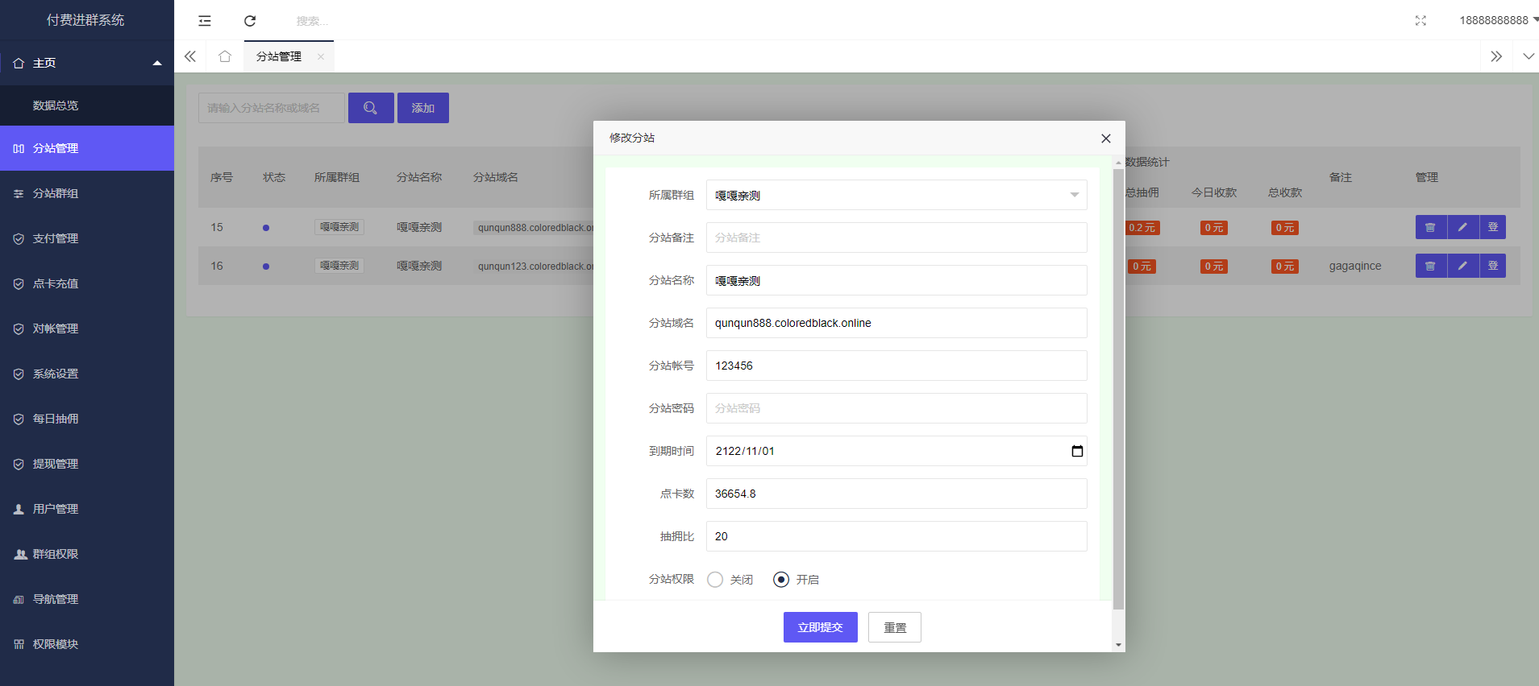Viewport: 1539px width, 686px height.
Task: Edit row 16 with pencil icon
Action: point(1462,266)
